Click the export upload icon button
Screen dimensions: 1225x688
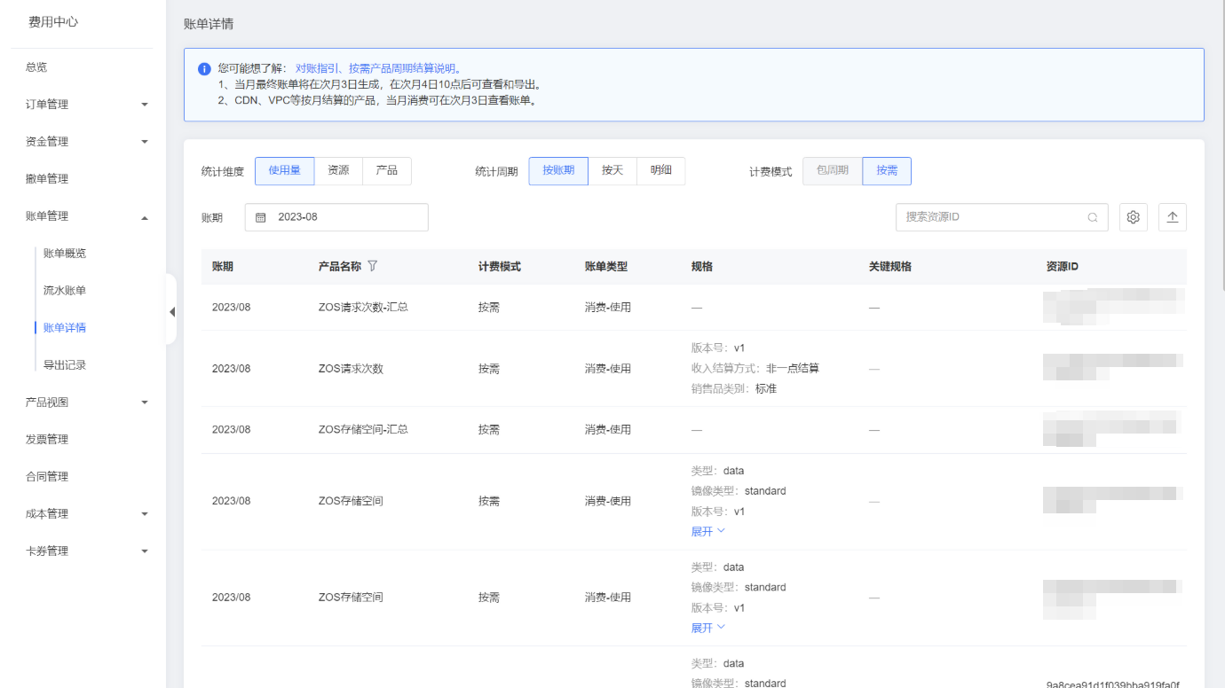click(x=1172, y=217)
